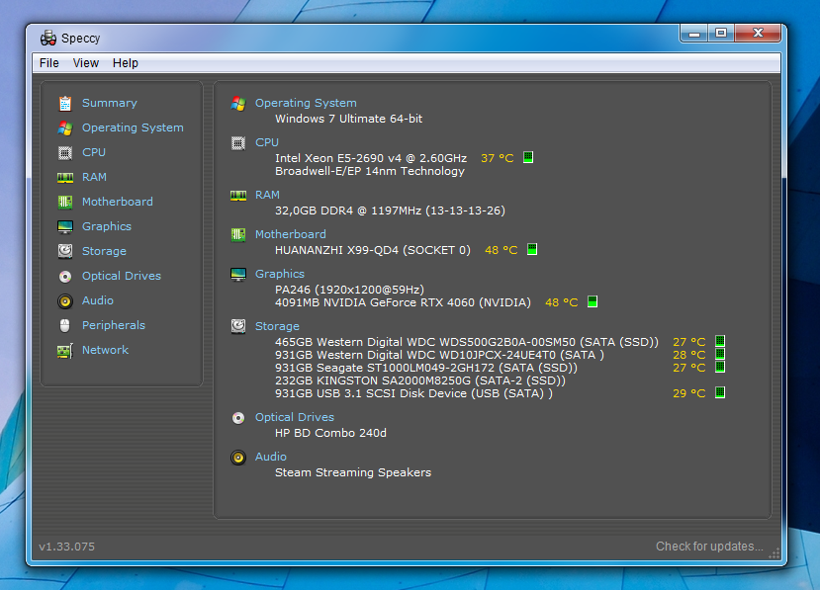This screenshot has height=590, width=820.
Task: Click the RTX 4060 temperature indicator icon
Action: click(592, 301)
